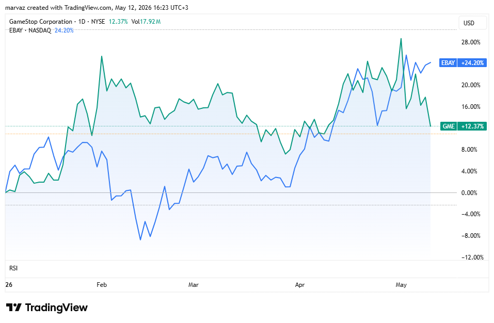Click the 26 year label on time axis
Viewport: 494px width, 323px height.
9,285
